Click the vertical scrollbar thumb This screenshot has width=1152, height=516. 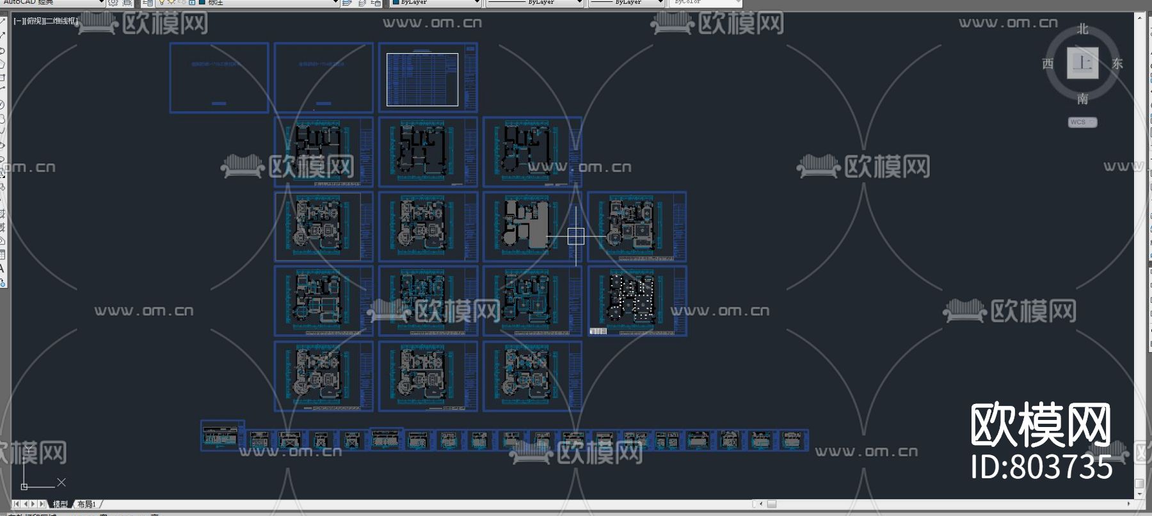click(1139, 483)
